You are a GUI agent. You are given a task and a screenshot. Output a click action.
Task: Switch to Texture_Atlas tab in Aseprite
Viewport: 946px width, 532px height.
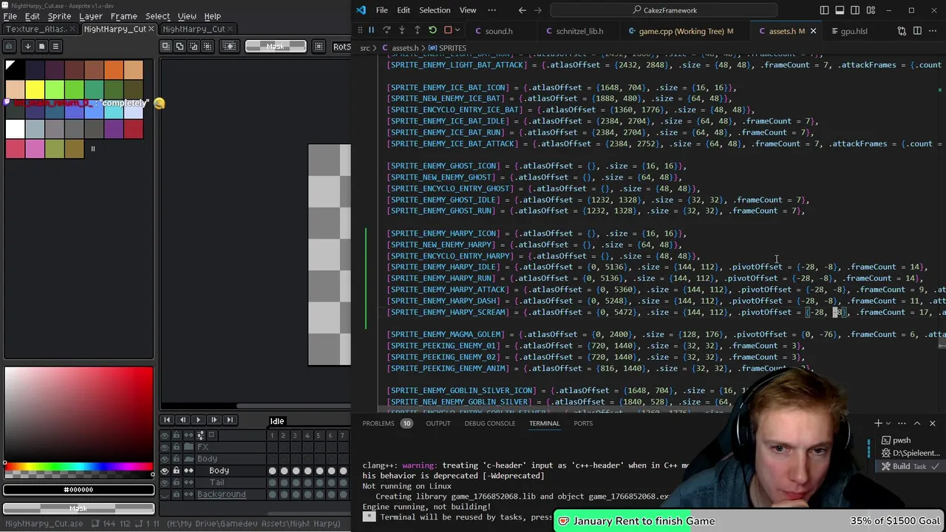(39, 29)
